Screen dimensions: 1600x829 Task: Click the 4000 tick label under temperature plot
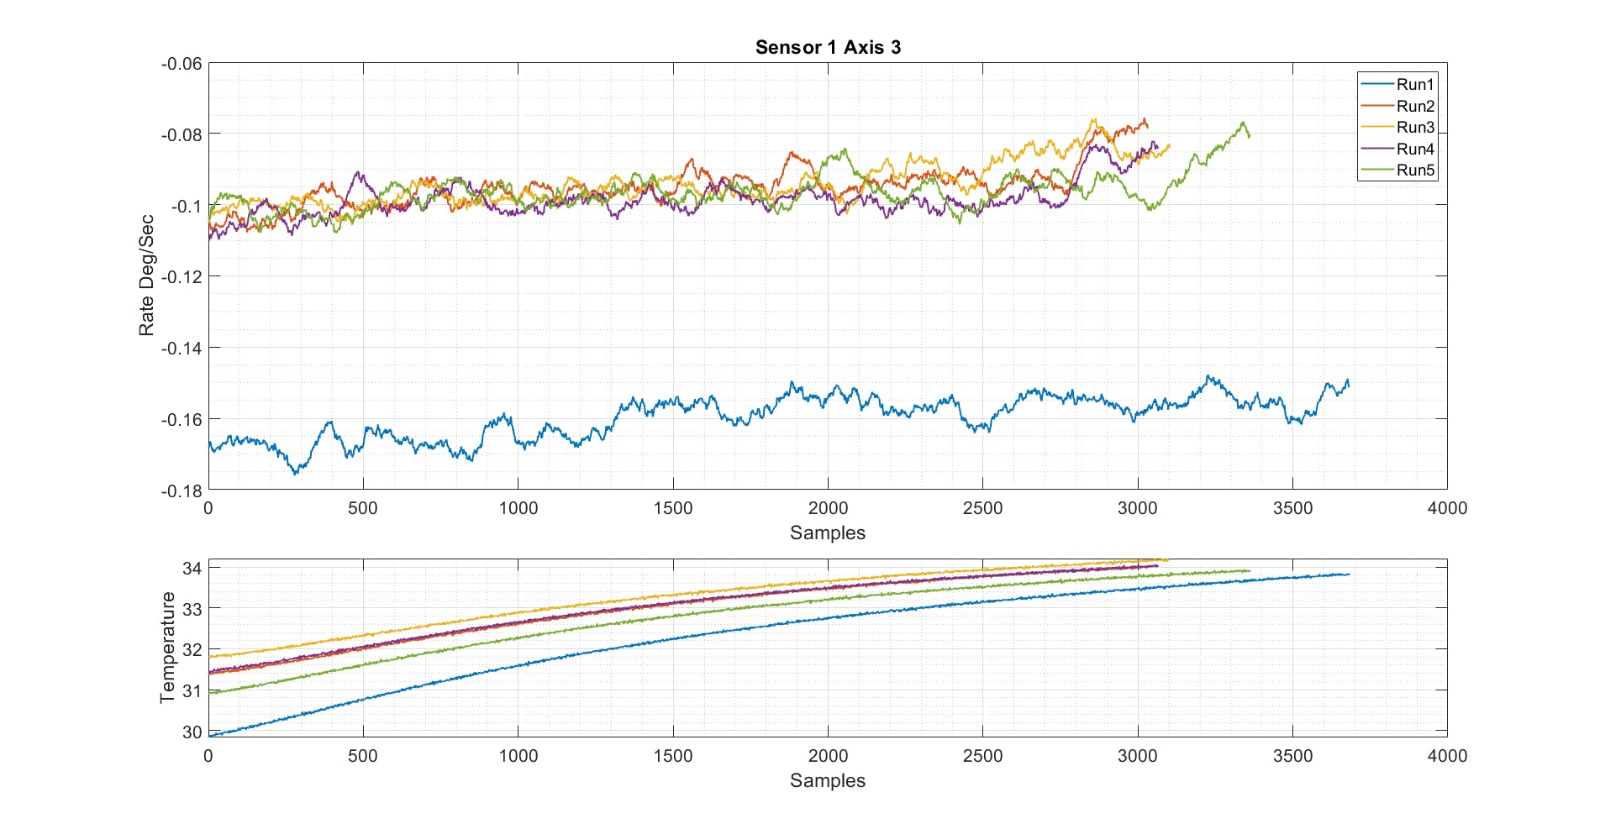[x=1446, y=756]
